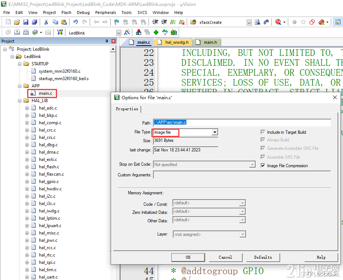
Task: Select main.c in the project tree
Action: [x=46, y=93]
